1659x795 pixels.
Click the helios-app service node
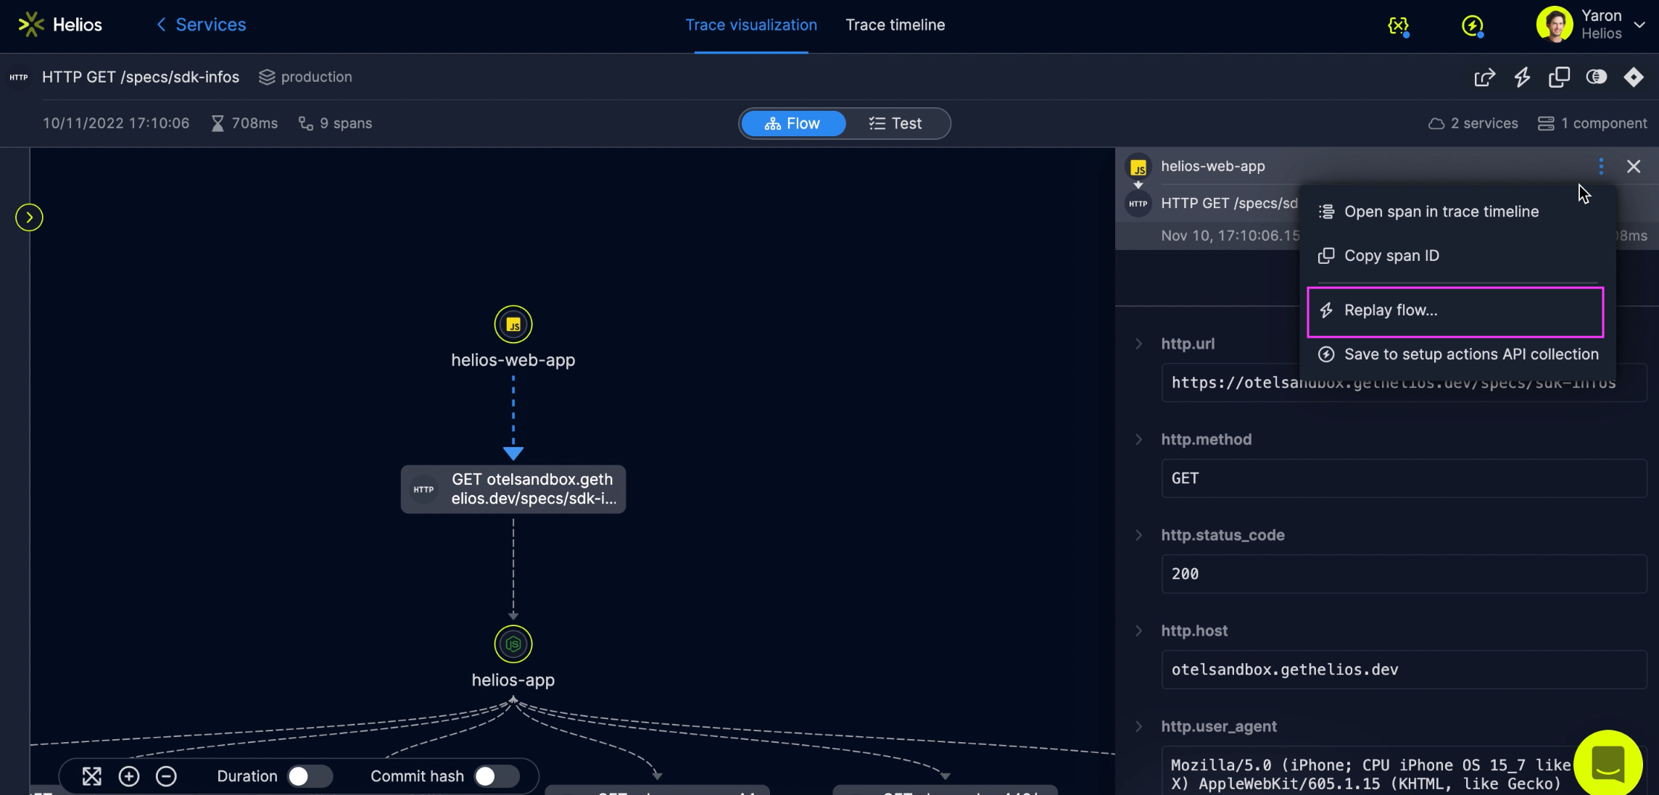pos(513,644)
